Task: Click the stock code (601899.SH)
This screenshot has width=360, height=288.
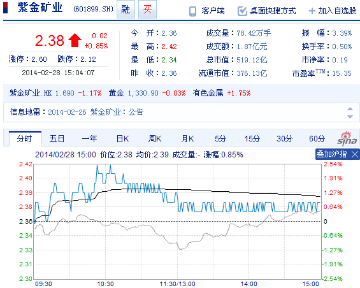Action: point(93,9)
